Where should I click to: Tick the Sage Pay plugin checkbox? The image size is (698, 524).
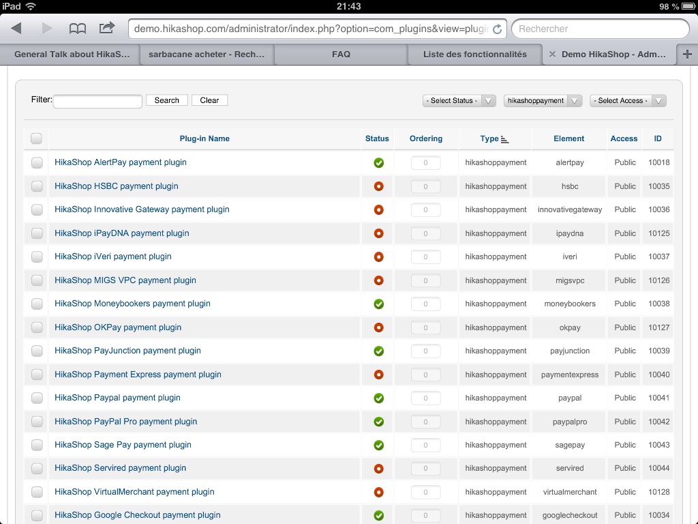37,445
